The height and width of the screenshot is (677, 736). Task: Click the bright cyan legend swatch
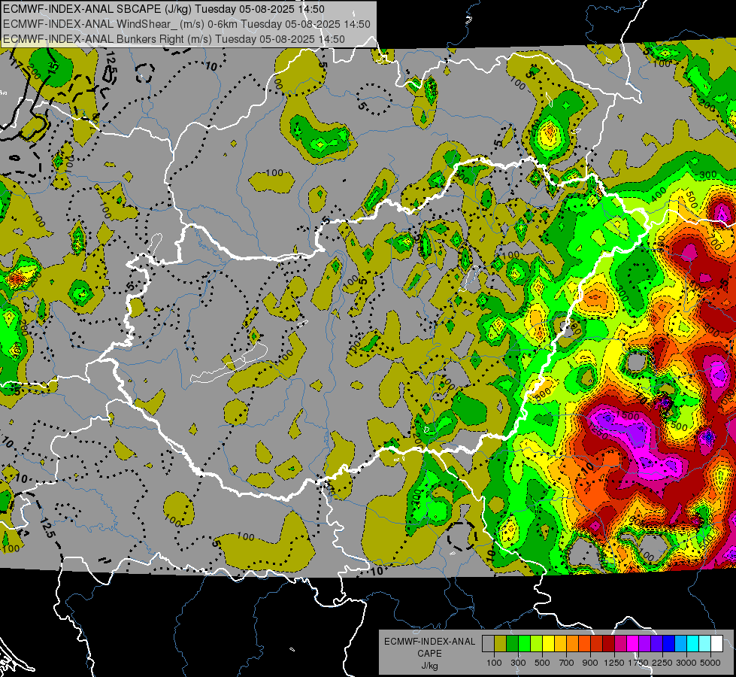point(693,644)
